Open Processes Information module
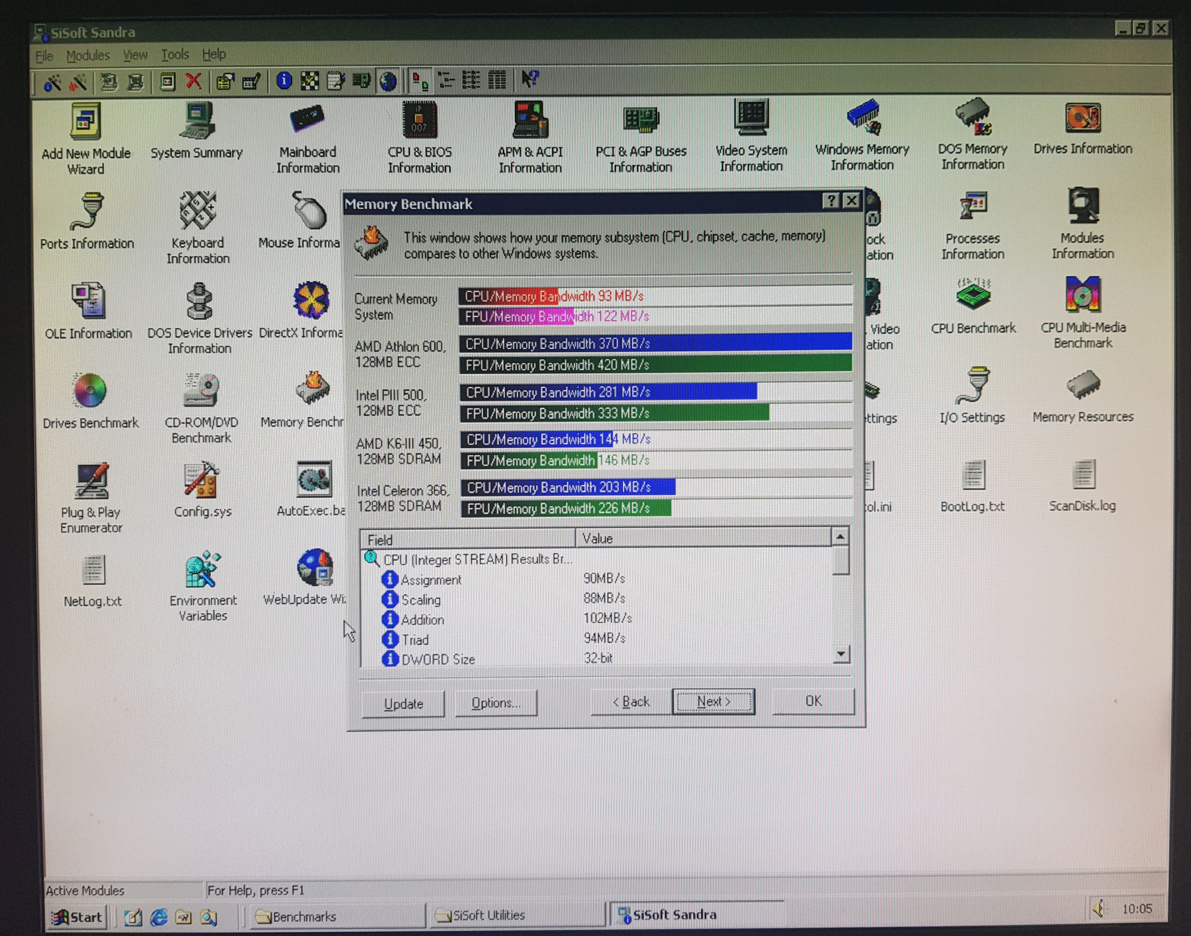The height and width of the screenshot is (936, 1191). point(973,226)
